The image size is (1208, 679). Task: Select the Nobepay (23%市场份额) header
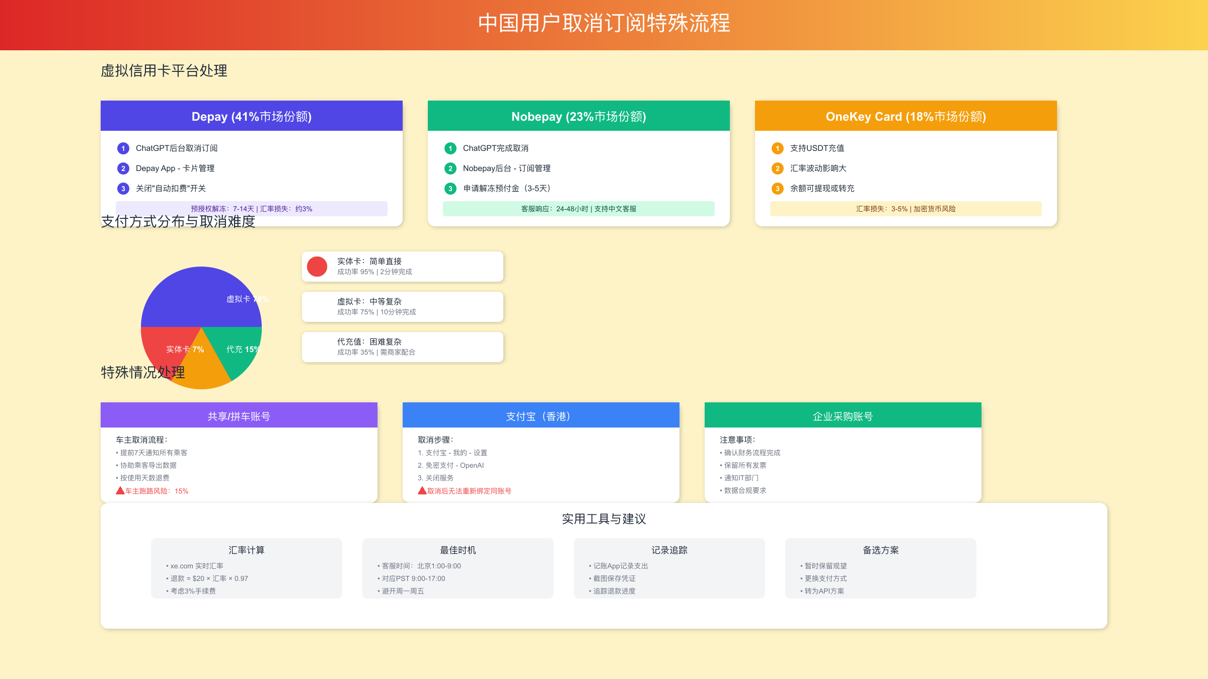[x=579, y=116]
